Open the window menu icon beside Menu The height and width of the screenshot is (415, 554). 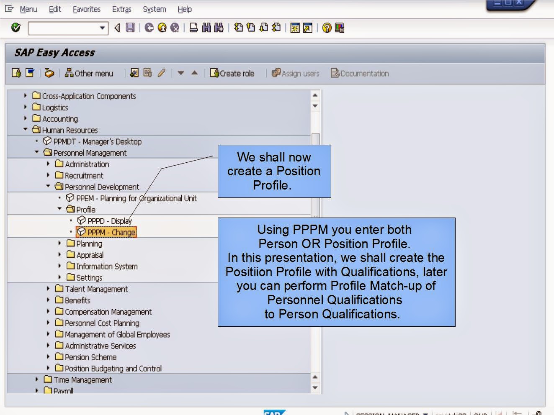pyautogui.click(x=9, y=9)
